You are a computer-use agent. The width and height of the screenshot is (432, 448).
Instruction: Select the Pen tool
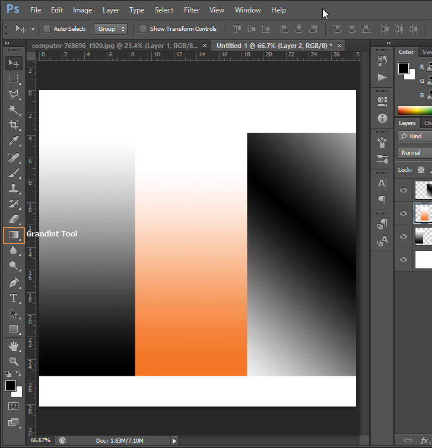14,283
